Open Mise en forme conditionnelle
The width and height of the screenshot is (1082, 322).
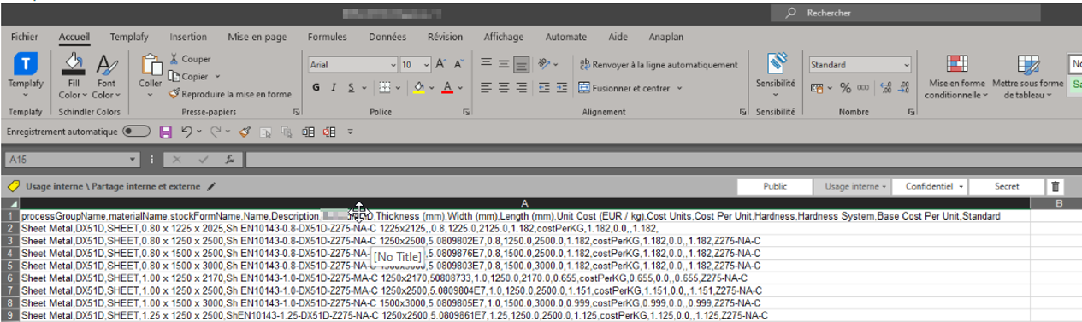955,77
